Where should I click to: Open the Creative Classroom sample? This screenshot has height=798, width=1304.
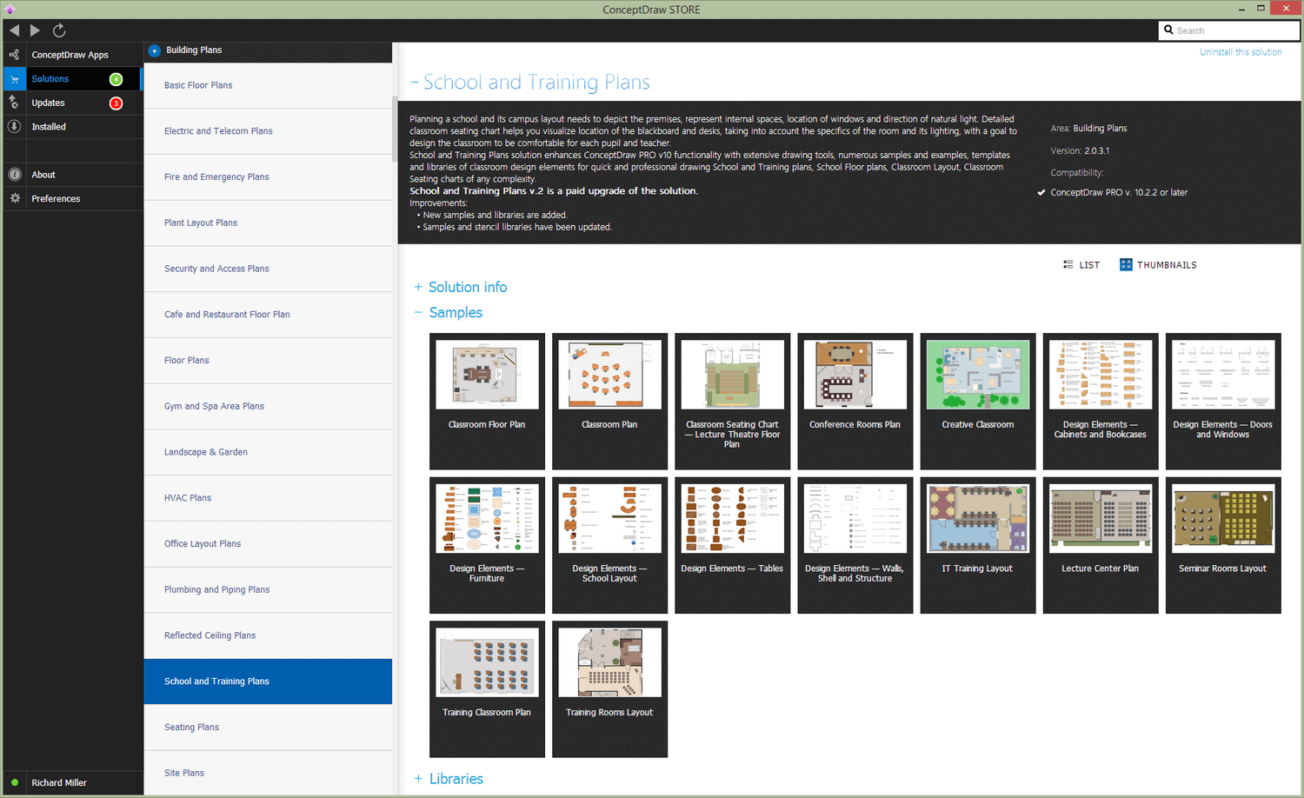(x=978, y=401)
